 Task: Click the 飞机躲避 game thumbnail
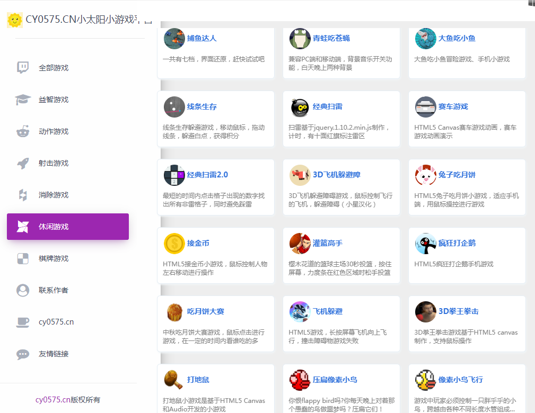point(300,312)
